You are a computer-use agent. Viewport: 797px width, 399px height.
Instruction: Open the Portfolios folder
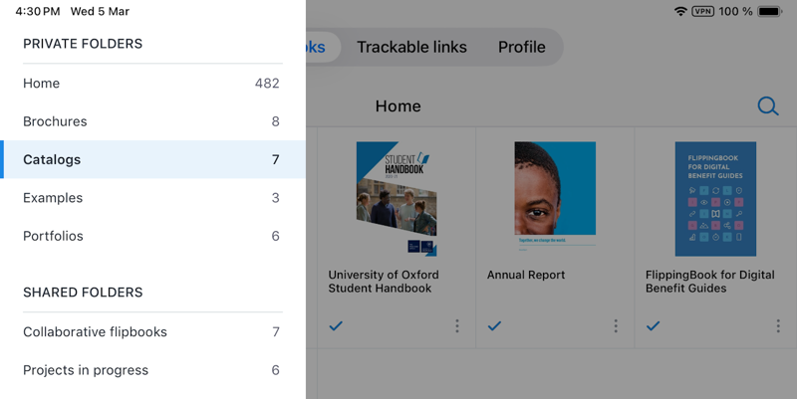tap(153, 236)
